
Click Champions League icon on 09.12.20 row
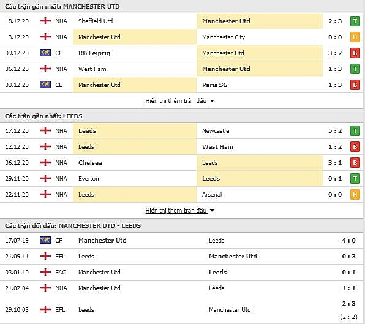pos(45,53)
